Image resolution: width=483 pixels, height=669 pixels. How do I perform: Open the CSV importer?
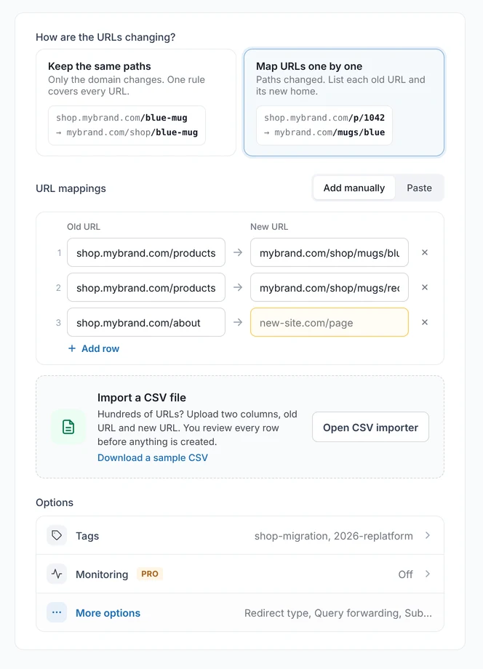[370, 427]
